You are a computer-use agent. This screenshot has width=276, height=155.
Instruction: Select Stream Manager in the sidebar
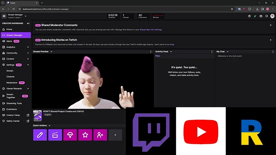point(16,35)
